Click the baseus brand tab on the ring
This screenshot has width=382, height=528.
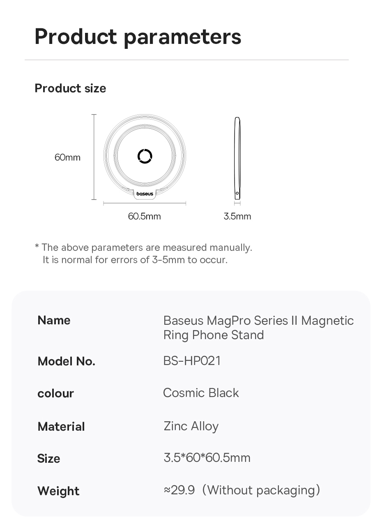[145, 193]
